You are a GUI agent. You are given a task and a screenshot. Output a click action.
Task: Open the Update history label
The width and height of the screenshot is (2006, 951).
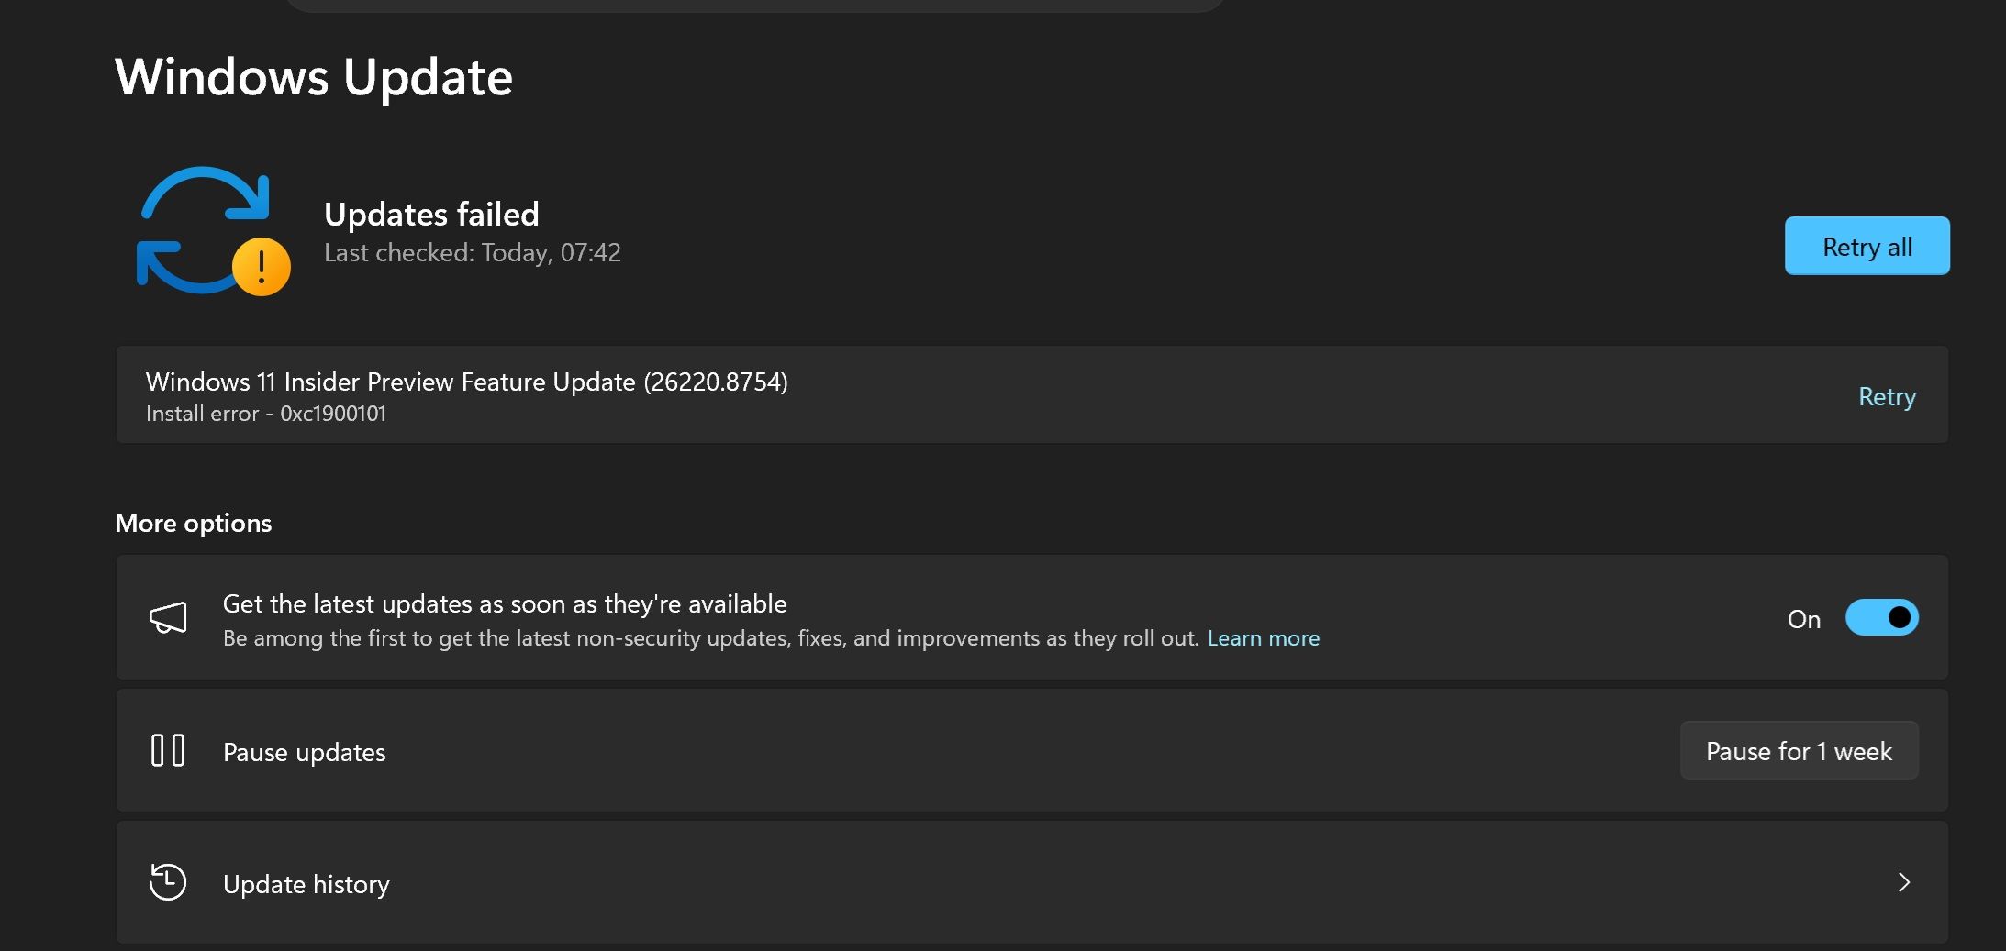click(x=306, y=884)
